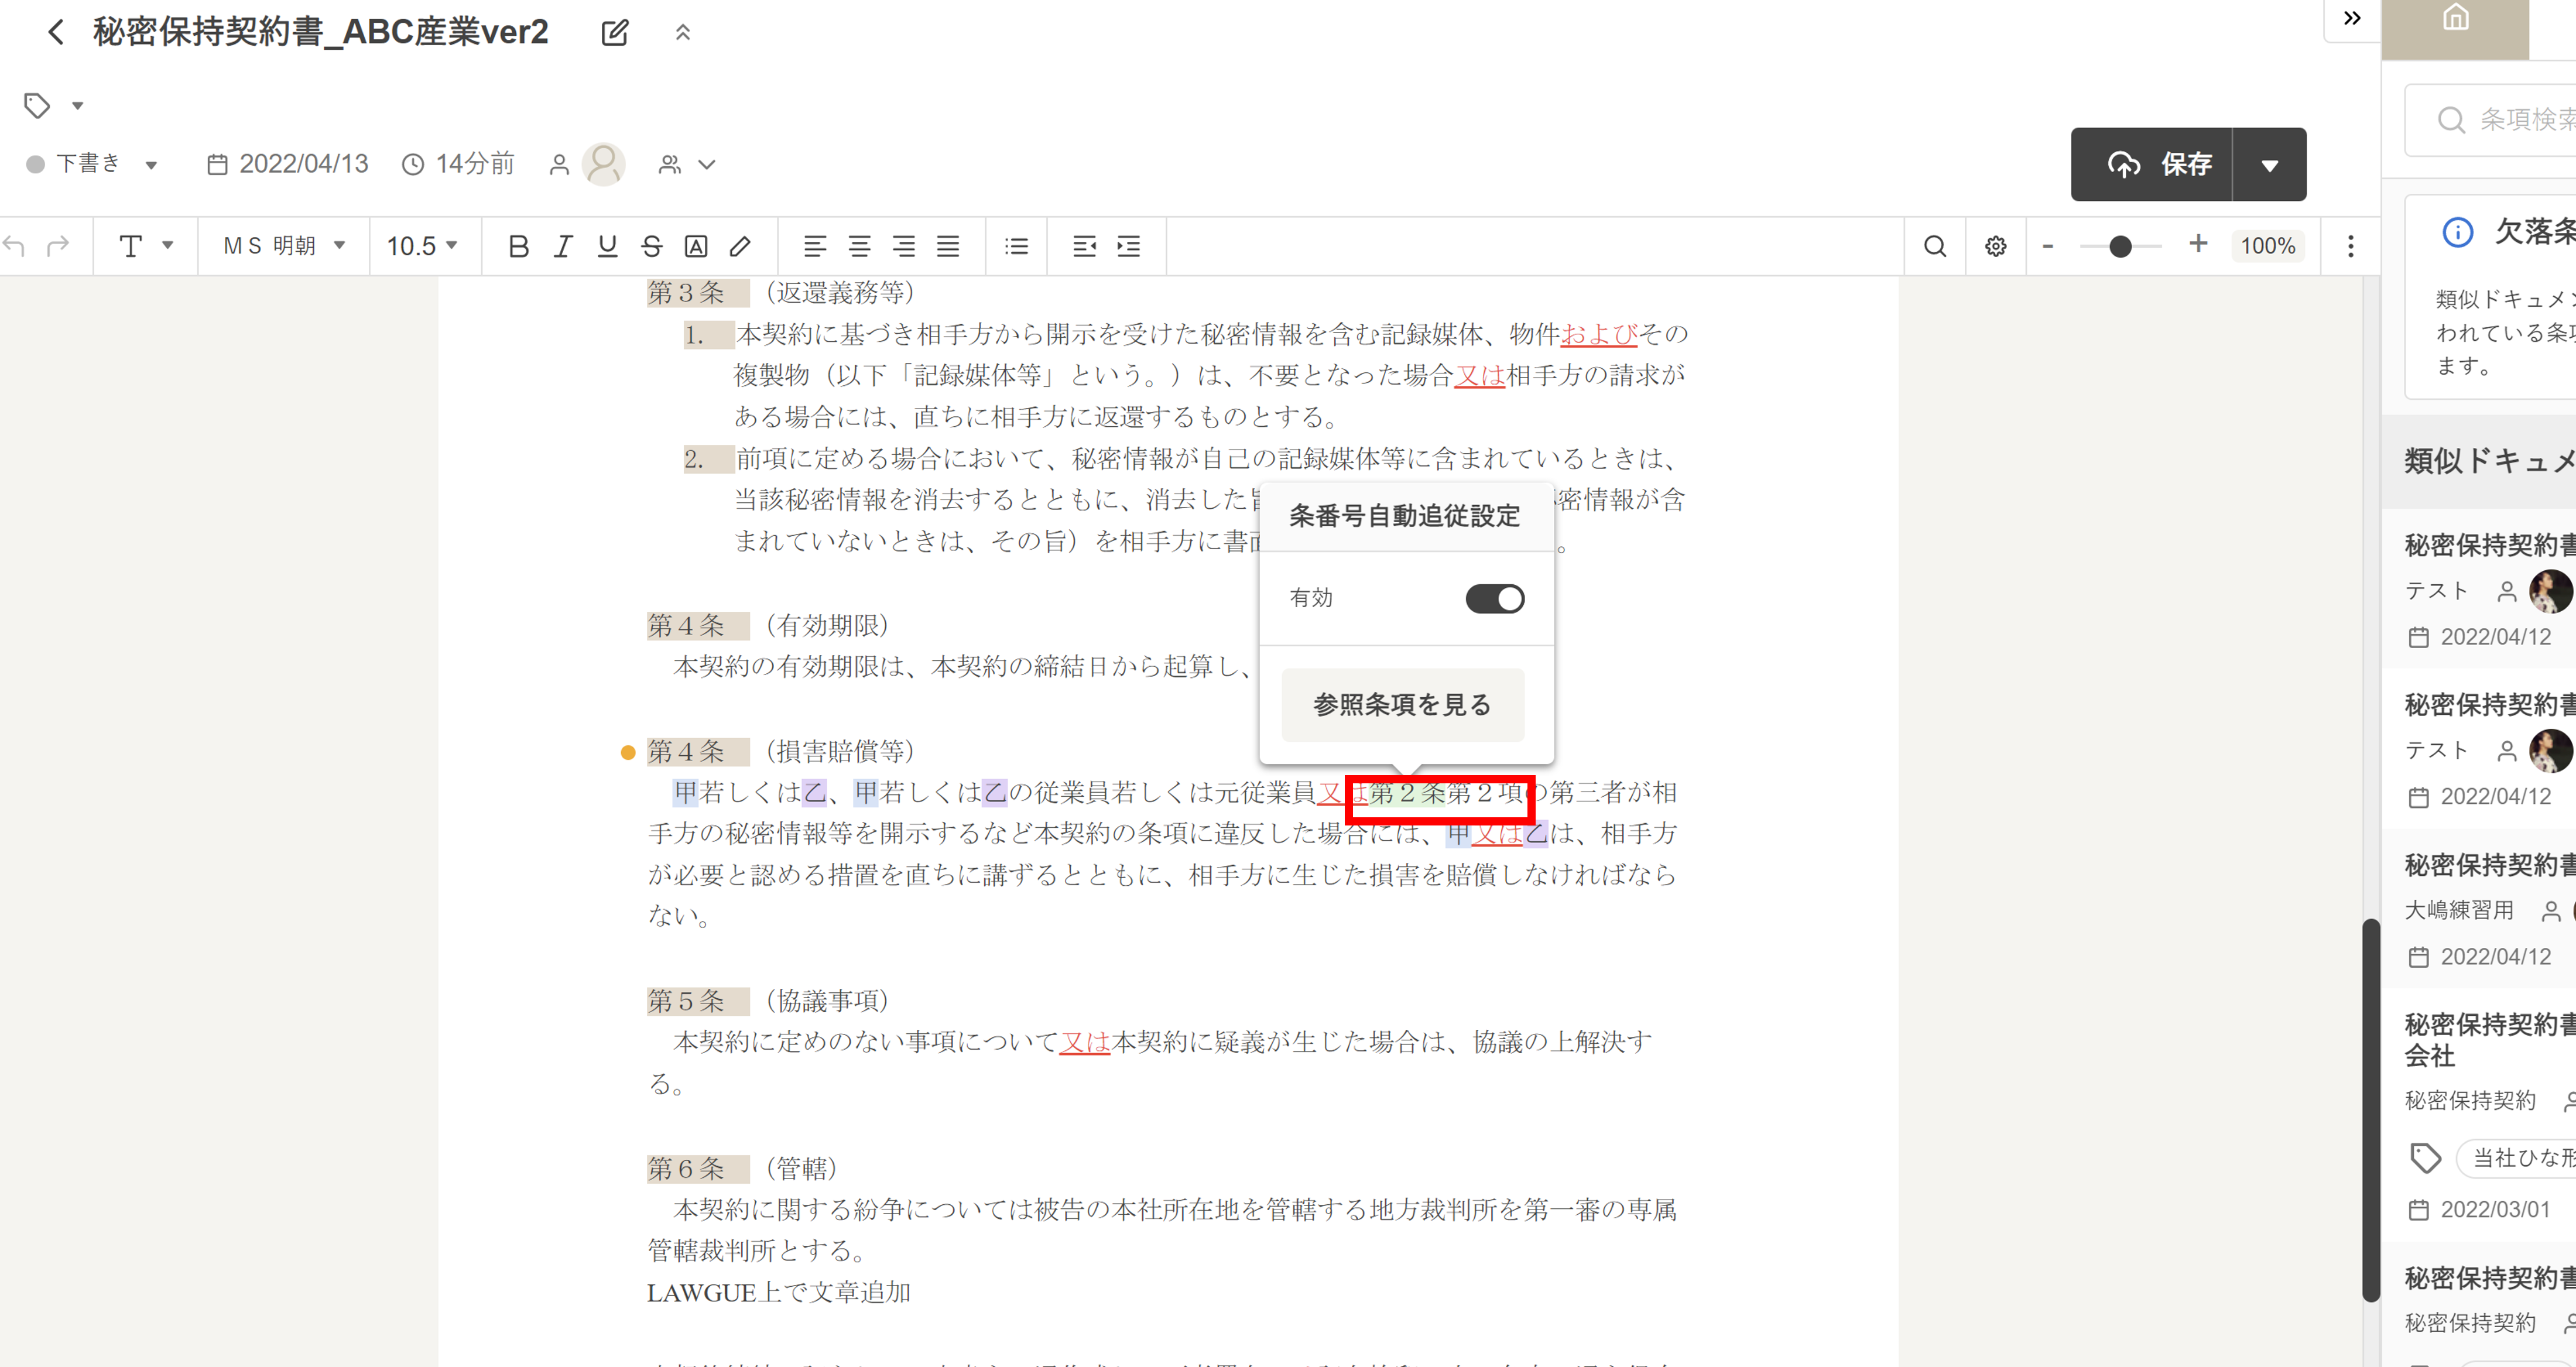Open the save options arrow menu

click(2269, 165)
